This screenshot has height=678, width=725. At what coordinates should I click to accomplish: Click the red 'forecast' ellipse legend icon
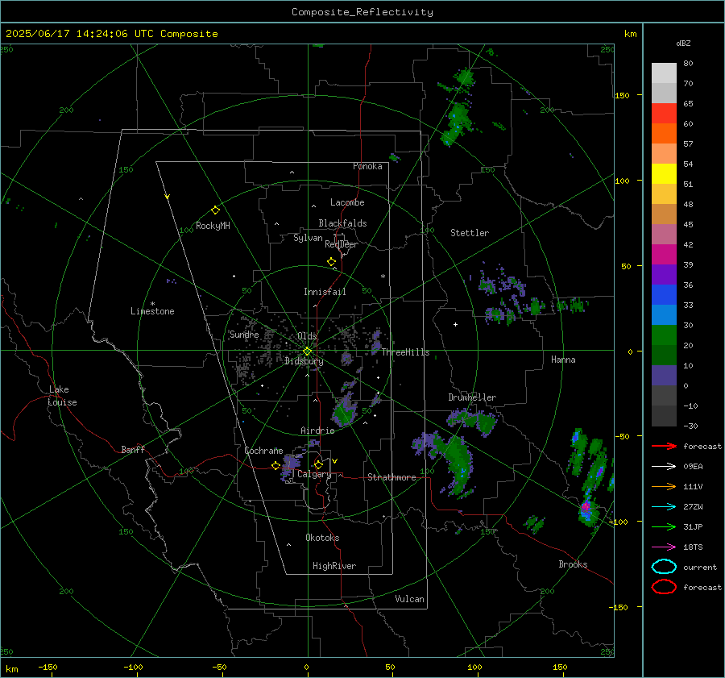664,587
